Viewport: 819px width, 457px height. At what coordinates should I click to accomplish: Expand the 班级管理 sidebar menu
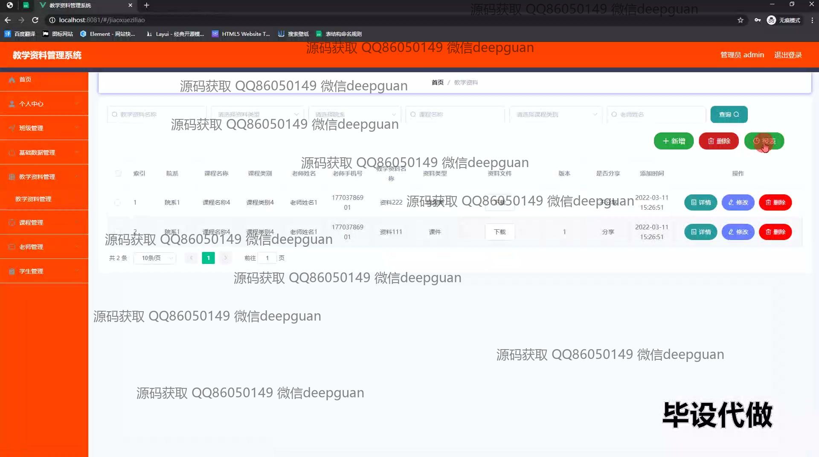(44, 128)
